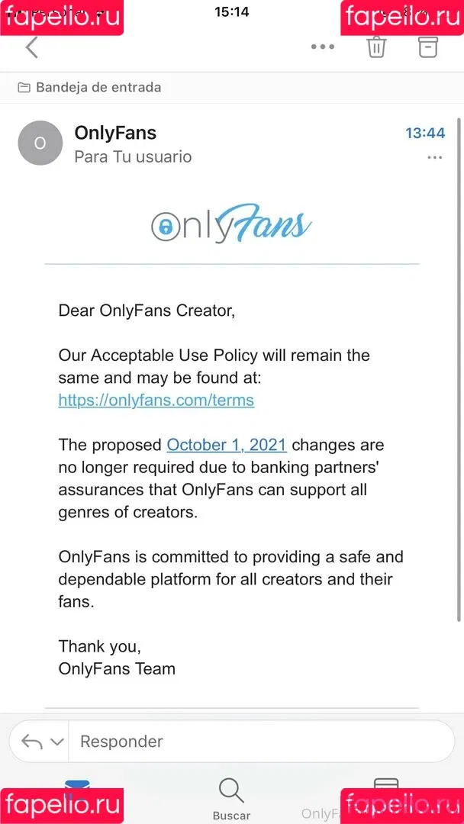Tap the 13:44 message timestamp
The image size is (464, 824).
[x=425, y=134]
